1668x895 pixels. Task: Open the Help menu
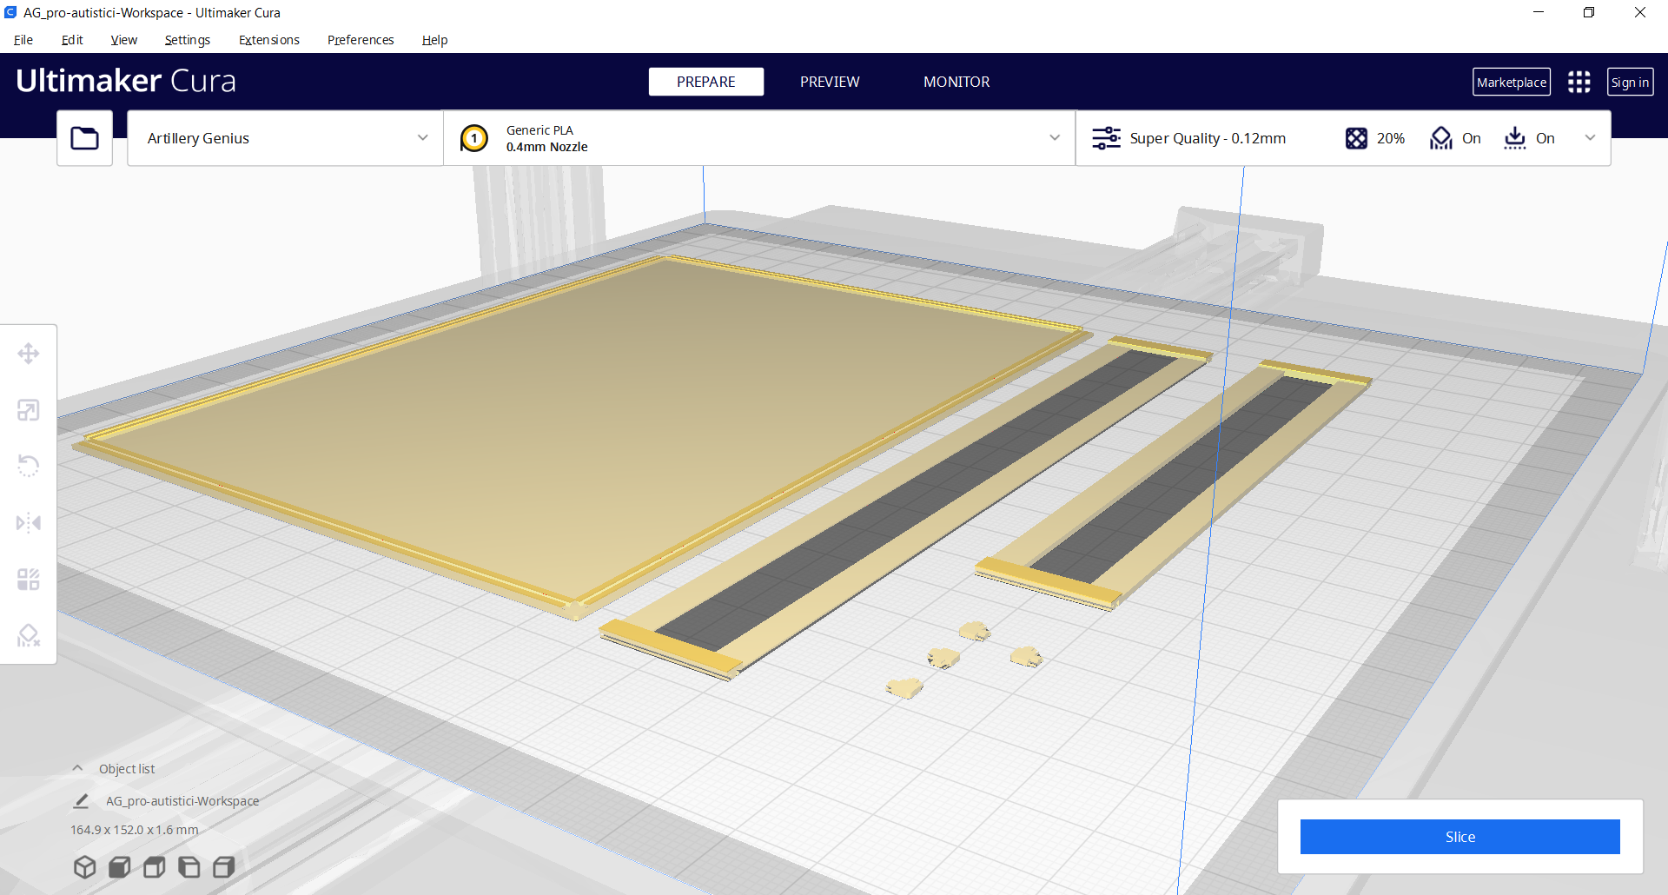435,40
